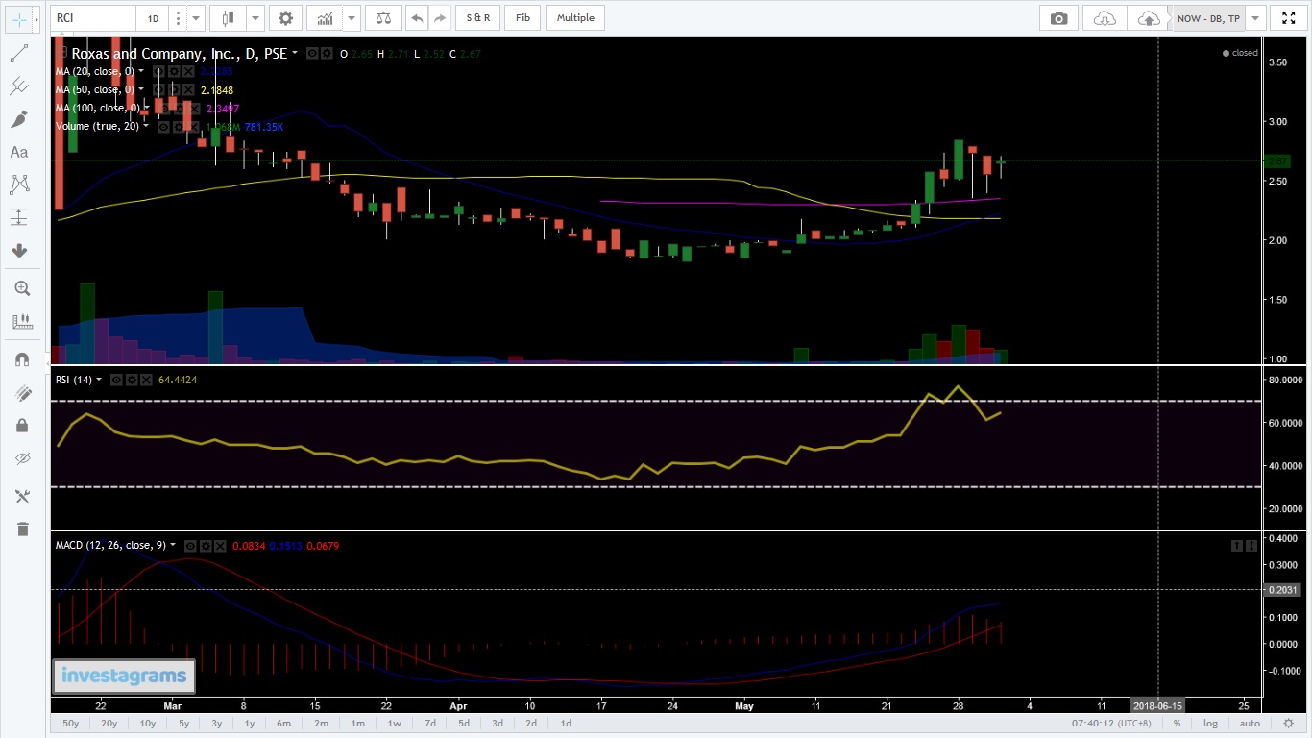Save chart layout via the cloud upload icon
1312x738 pixels.
(x=1149, y=17)
